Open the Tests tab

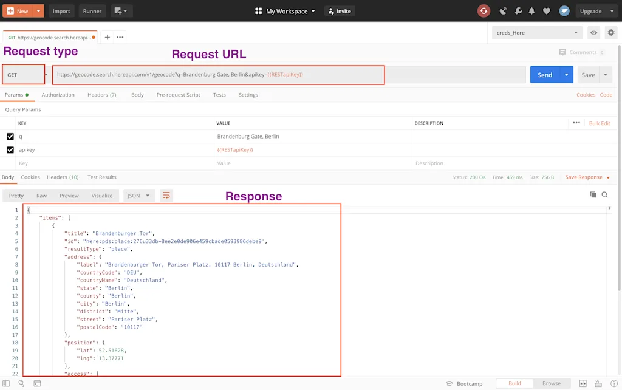[219, 95]
